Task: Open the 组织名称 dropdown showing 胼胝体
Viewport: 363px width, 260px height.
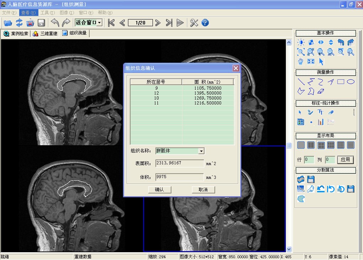Action: (x=201, y=151)
